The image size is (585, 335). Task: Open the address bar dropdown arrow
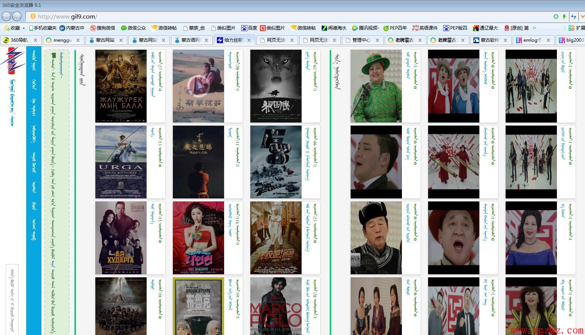(x=582, y=16)
